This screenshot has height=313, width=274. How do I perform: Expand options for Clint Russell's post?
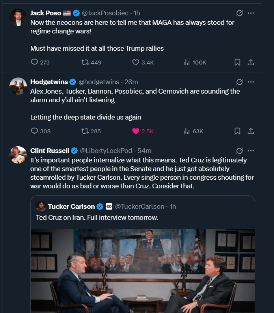click(251, 151)
